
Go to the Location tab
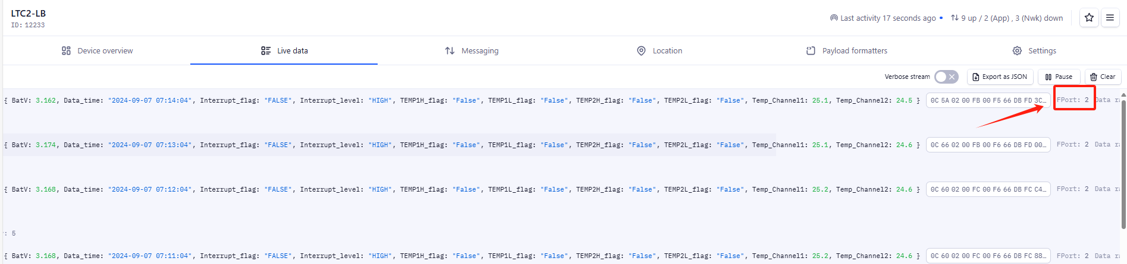[x=659, y=51]
